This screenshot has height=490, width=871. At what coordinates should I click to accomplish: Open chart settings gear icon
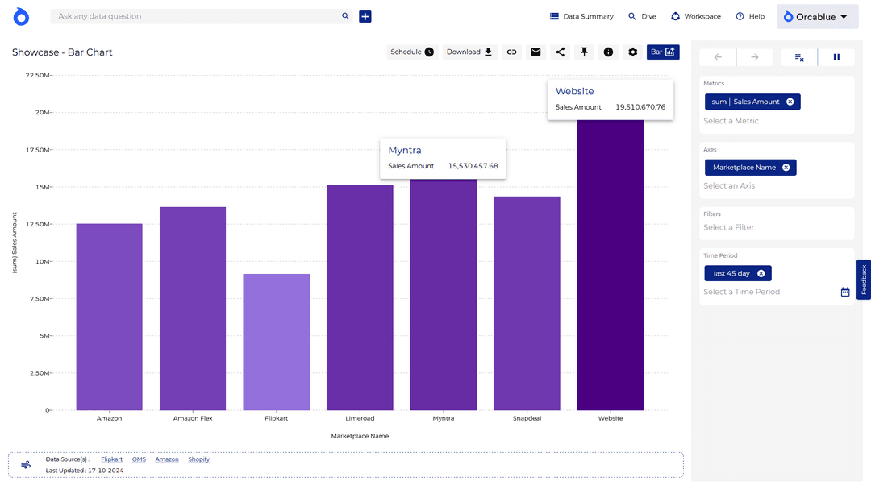(x=633, y=52)
